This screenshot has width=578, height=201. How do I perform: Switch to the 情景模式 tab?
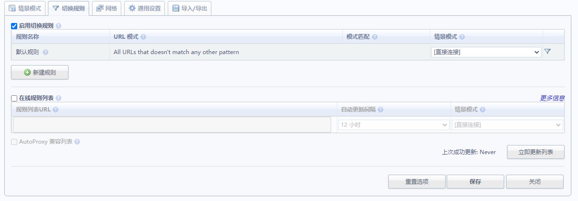(25, 8)
